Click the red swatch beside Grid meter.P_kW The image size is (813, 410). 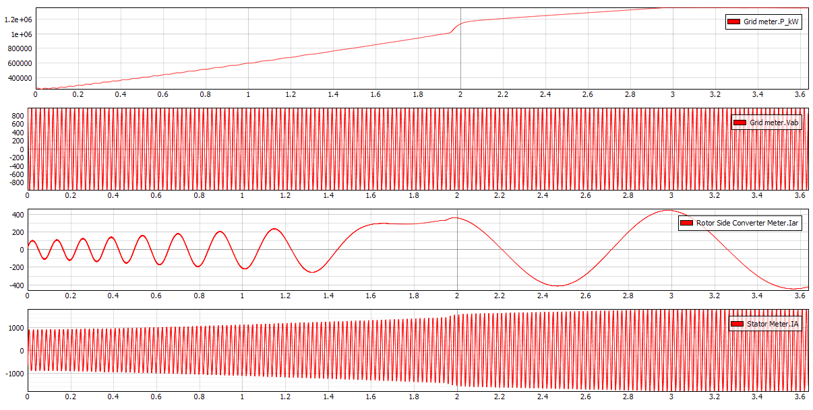[733, 22]
